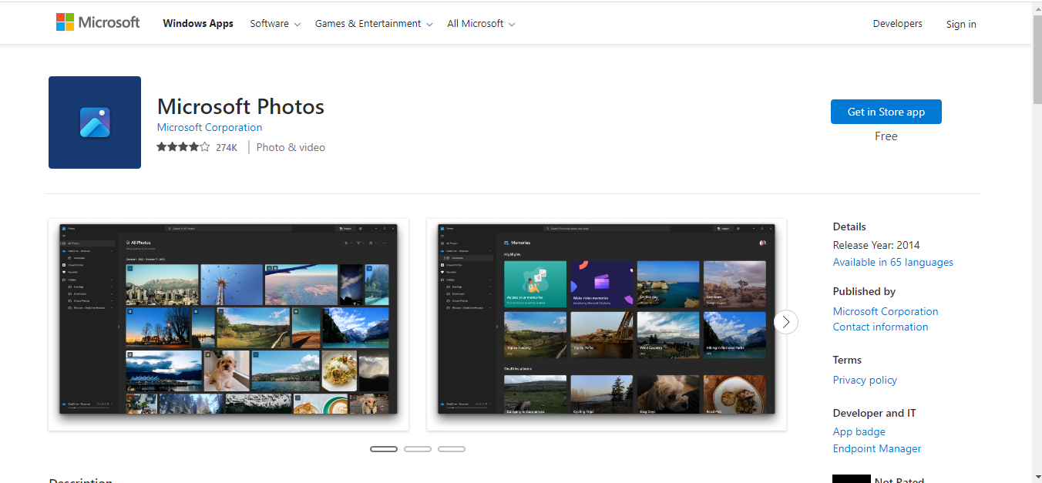The height and width of the screenshot is (483, 1042).
Task: Select the second carousel page indicator
Action: pyautogui.click(x=418, y=449)
